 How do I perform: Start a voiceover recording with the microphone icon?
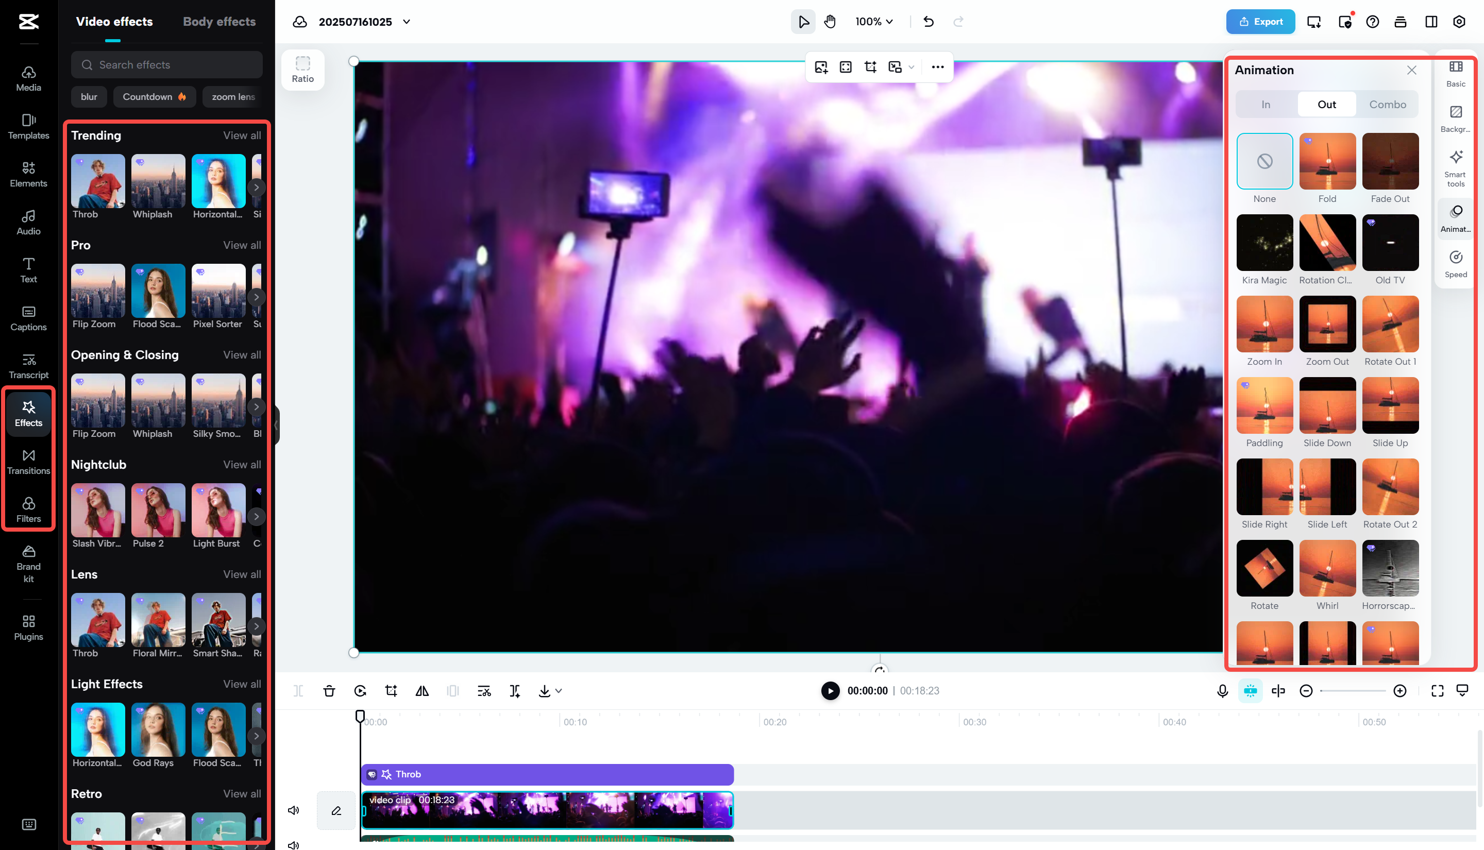coord(1221,691)
